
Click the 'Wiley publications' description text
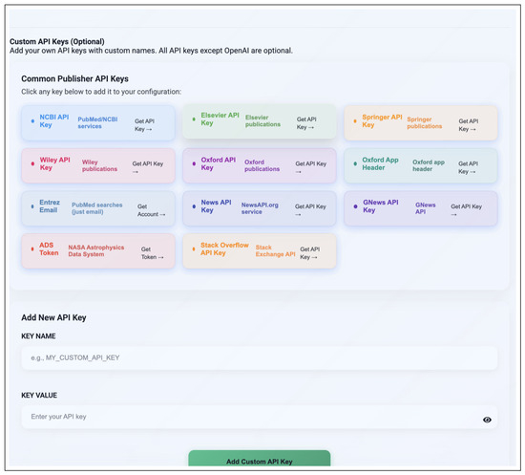(99, 165)
